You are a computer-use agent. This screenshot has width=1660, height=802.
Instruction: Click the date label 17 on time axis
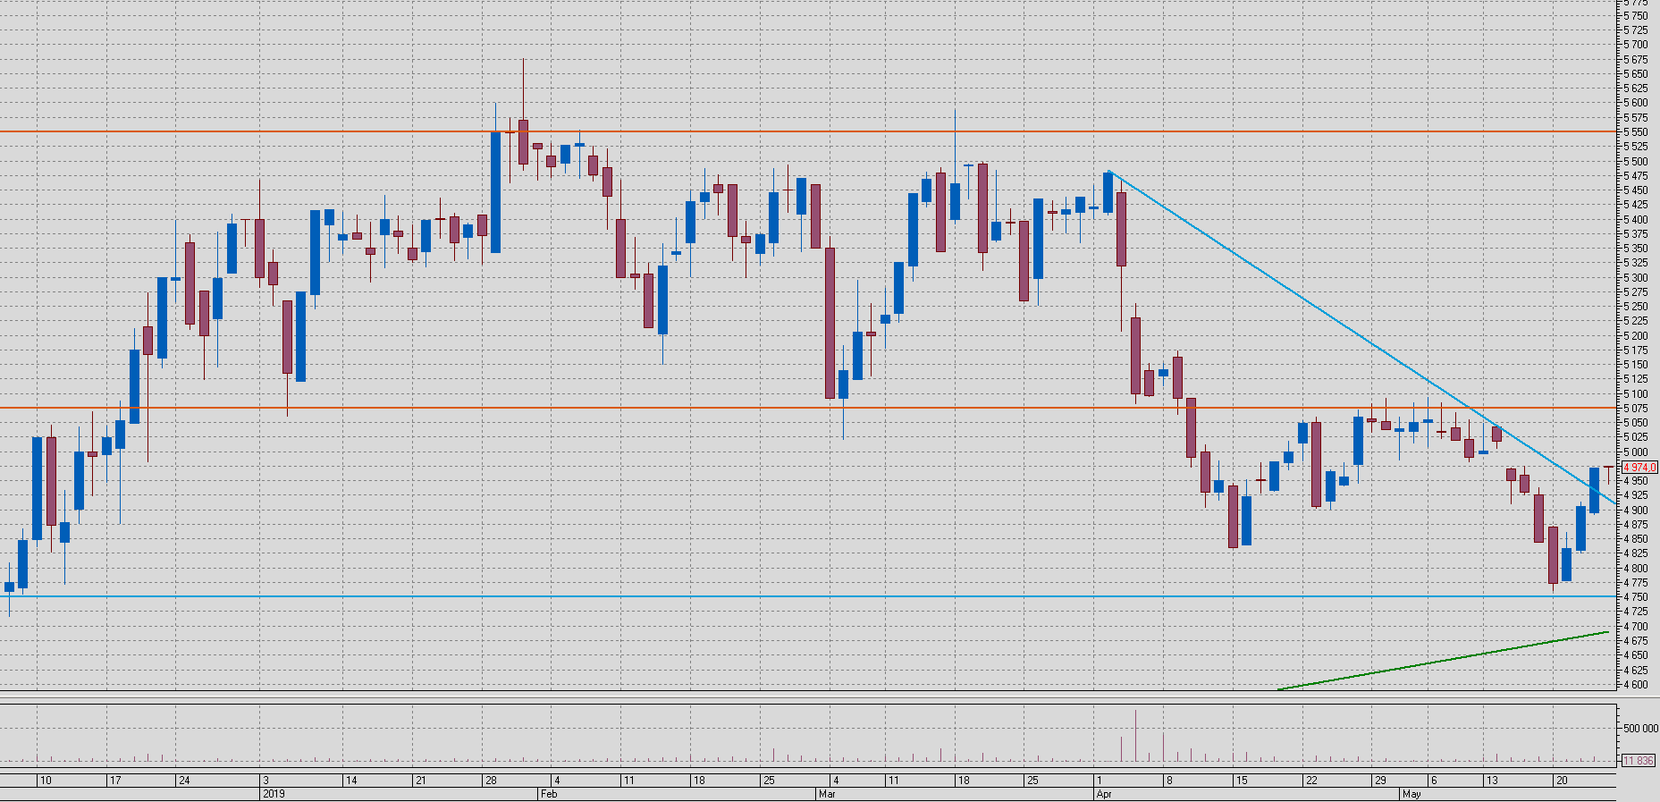(x=114, y=781)
